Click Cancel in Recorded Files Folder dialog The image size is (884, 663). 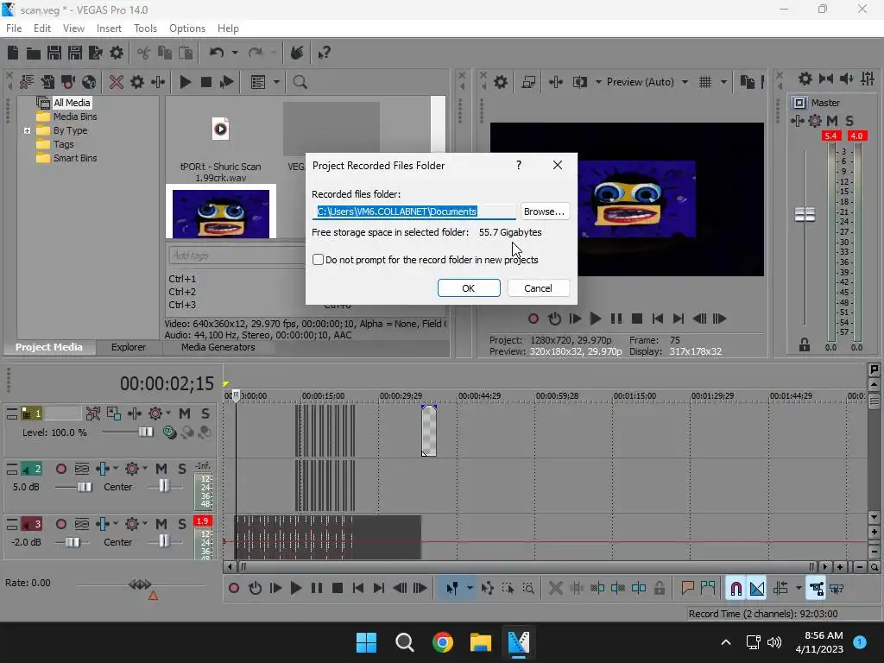[539, 288]
